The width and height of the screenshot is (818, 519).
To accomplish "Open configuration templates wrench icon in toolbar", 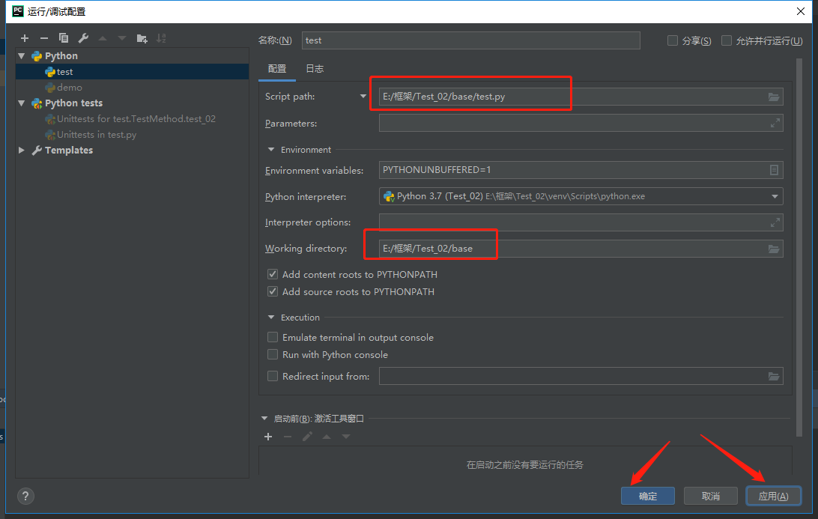I will pos(83,38).
